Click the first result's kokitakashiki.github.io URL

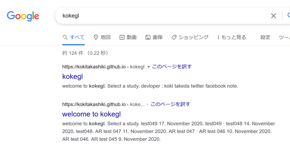(94, 67)
